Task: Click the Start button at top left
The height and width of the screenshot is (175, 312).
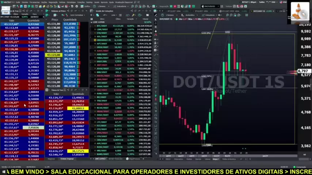Action: pos(5,12)
